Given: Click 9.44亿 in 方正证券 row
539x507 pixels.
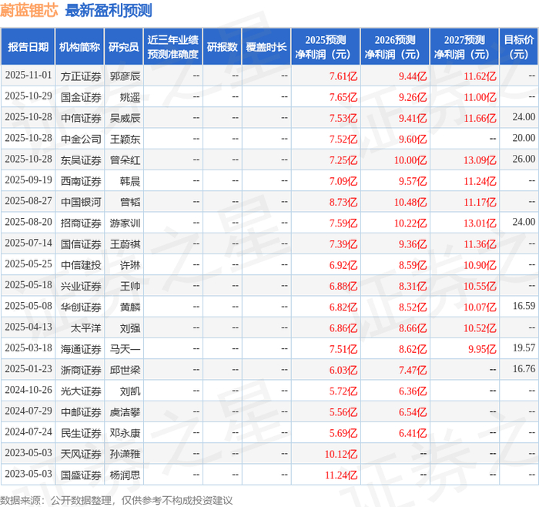Looking at the screenshot, I should pos(413,76).
